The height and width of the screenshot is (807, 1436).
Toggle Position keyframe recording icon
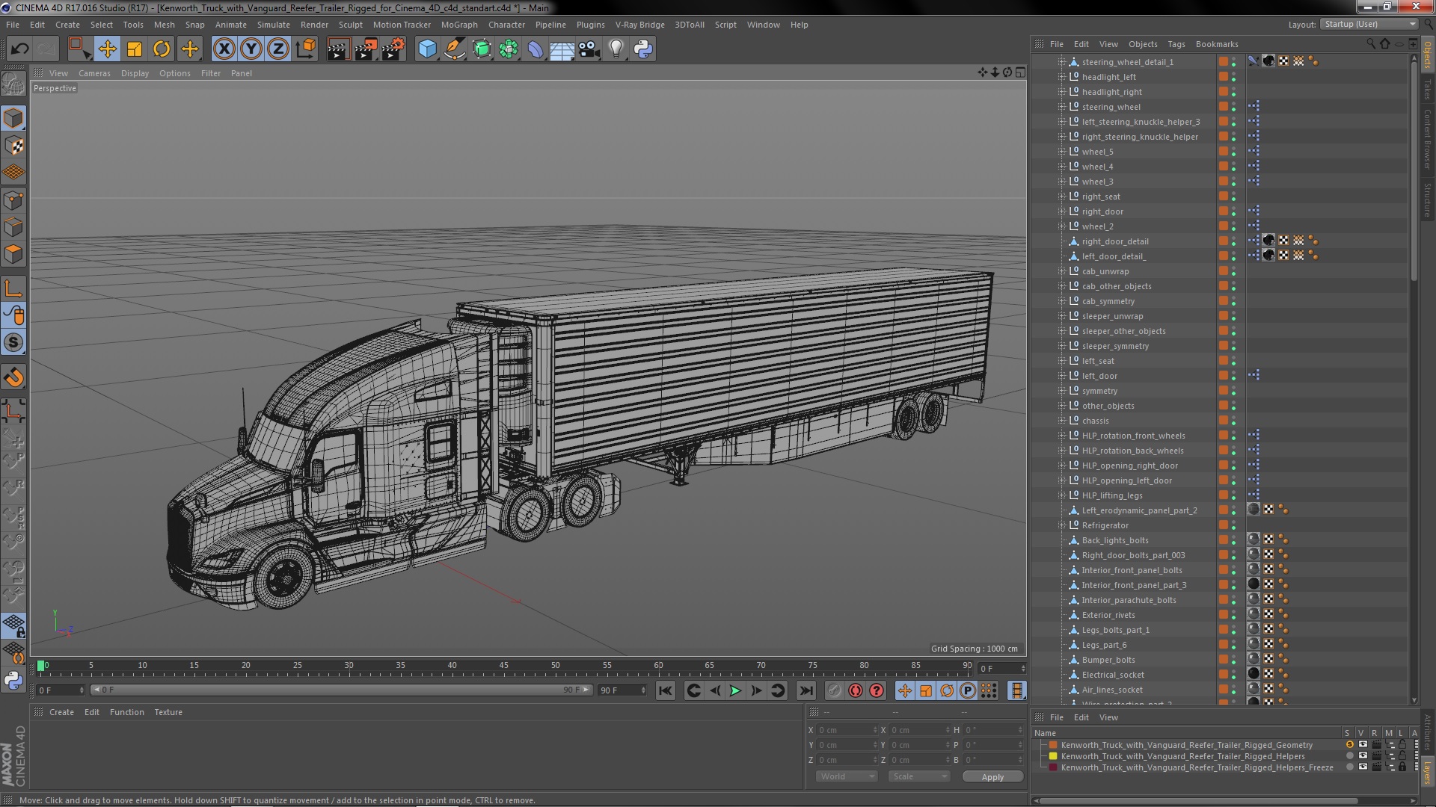pos(905,690)
